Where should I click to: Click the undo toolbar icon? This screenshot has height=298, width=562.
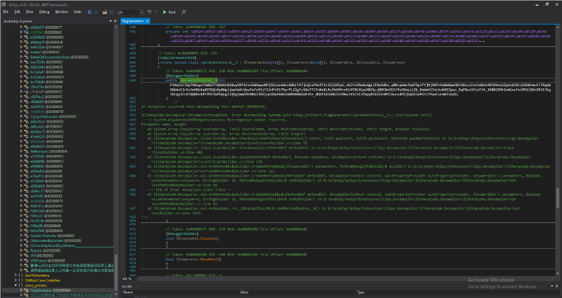pos(150,12)
